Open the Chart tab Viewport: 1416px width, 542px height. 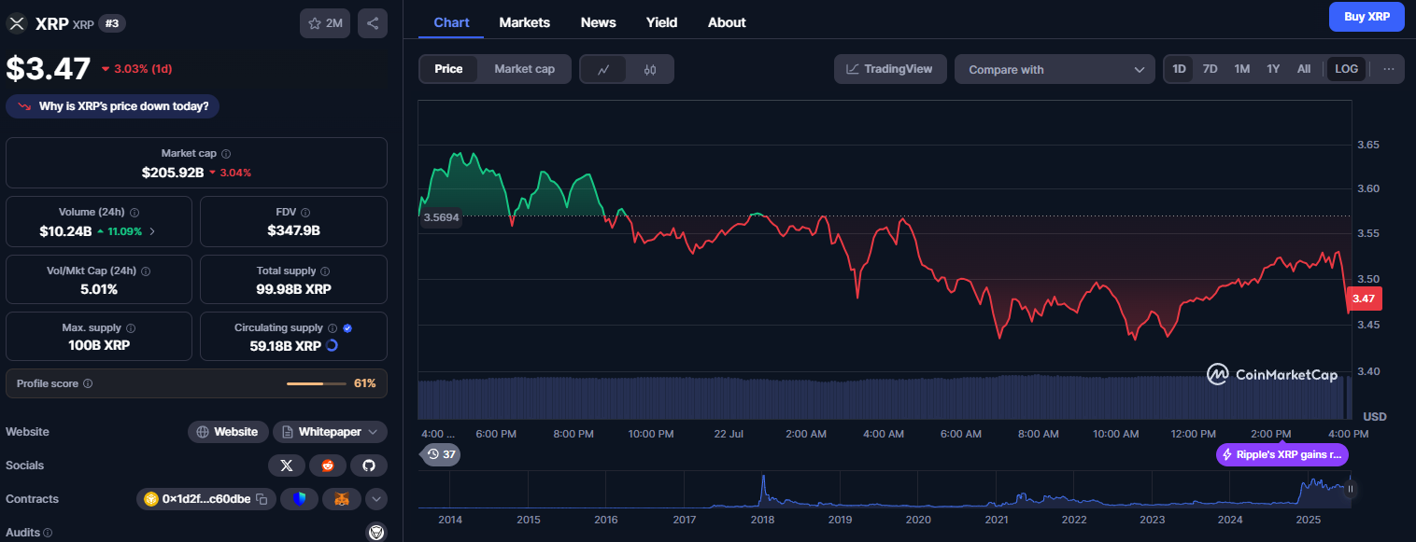[451, 22]
